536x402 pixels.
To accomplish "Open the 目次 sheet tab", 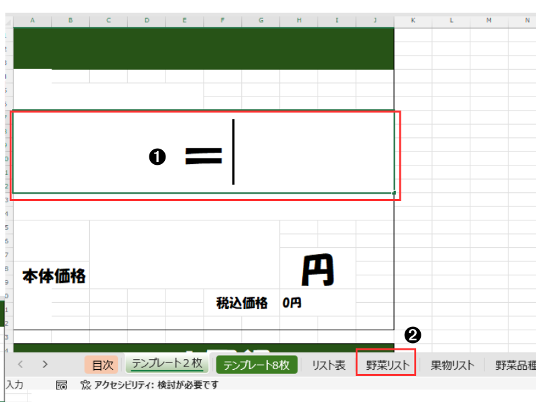I will (x=102, y=365).
